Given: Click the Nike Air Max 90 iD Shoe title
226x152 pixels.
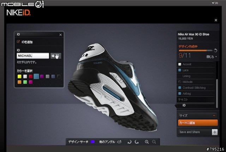Looking at the screenshot, I should 194,34.
